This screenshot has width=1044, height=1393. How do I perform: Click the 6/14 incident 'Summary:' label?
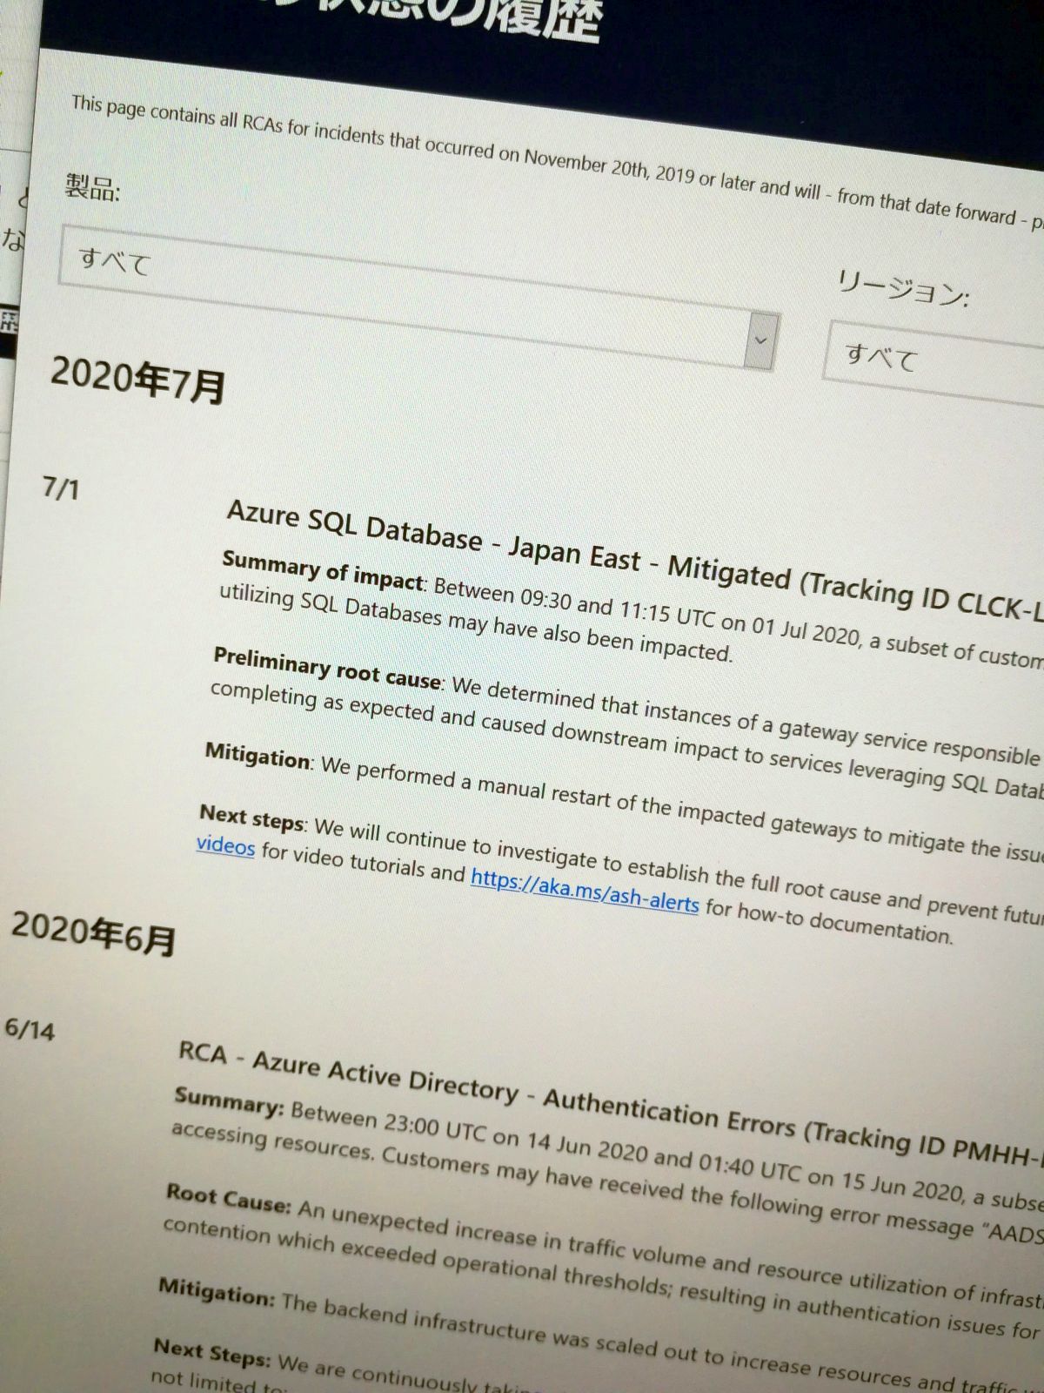click(x=229, y=1101)
